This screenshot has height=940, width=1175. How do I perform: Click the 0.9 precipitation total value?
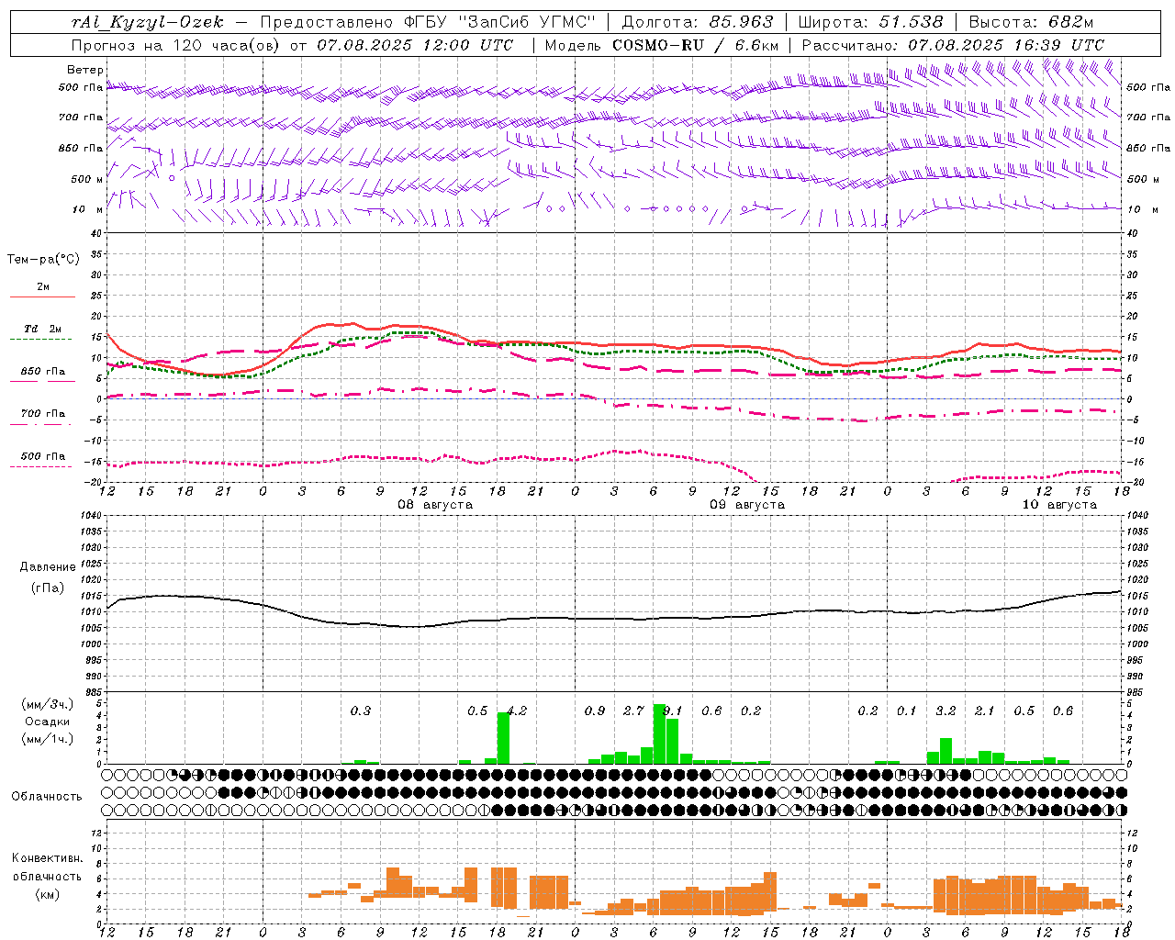click(x=595, y=711)
